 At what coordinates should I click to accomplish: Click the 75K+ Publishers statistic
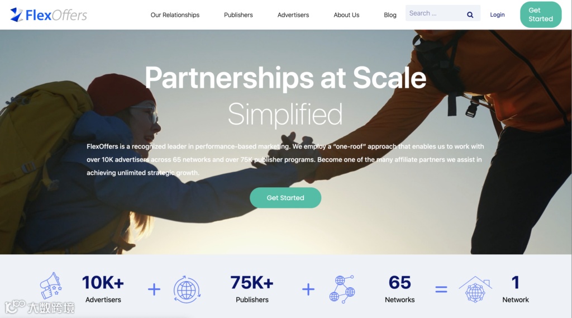coord(252,289)
